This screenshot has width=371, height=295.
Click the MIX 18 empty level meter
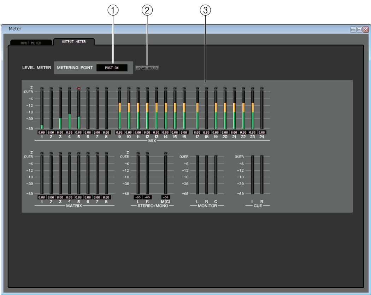pos(207,110)
